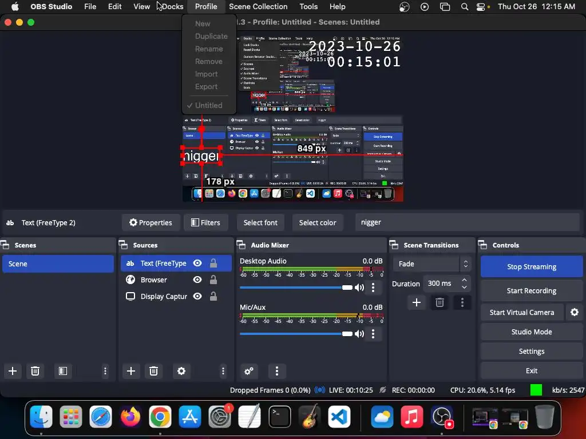This screenshot has width=586, height=439.
Task: Open the Scene Collection menu
Action: 258,7
